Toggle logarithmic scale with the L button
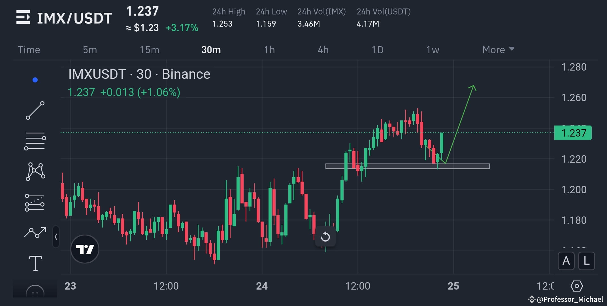Screen dimensions: 607x306 (586, 261)
